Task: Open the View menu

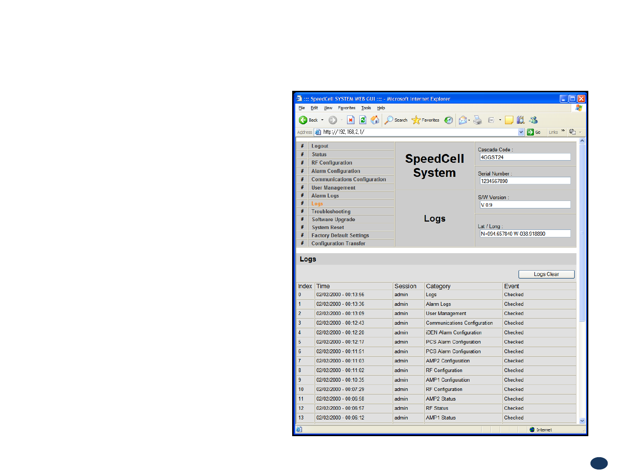Action: coord(328,108)
